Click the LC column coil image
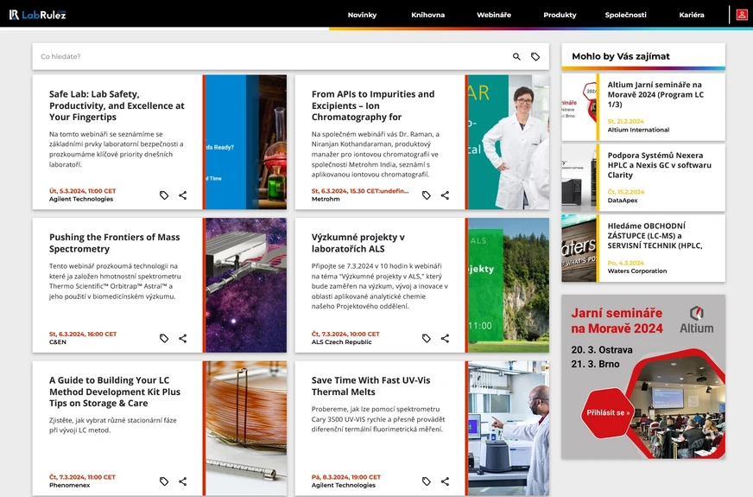Viewport: 753px width, 497px height. click(x=246, y=428)
